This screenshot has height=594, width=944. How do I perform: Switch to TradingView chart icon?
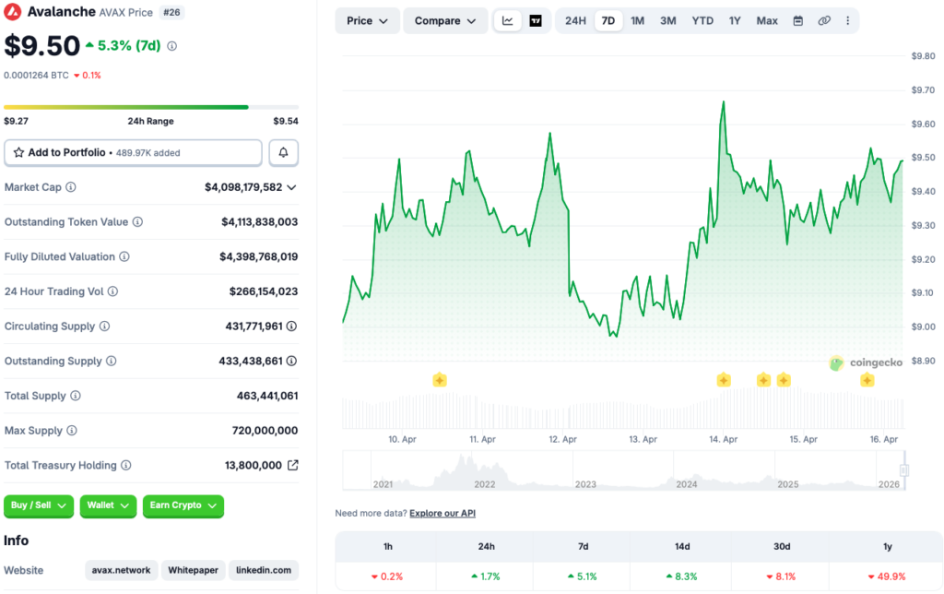coord(536,20)
